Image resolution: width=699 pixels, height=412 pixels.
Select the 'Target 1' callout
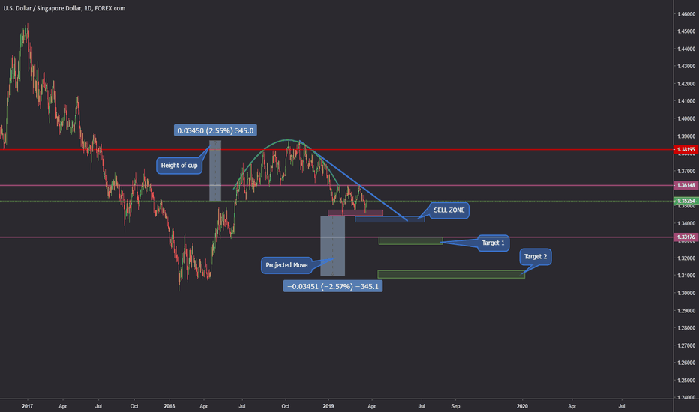[x=493, y=243]
